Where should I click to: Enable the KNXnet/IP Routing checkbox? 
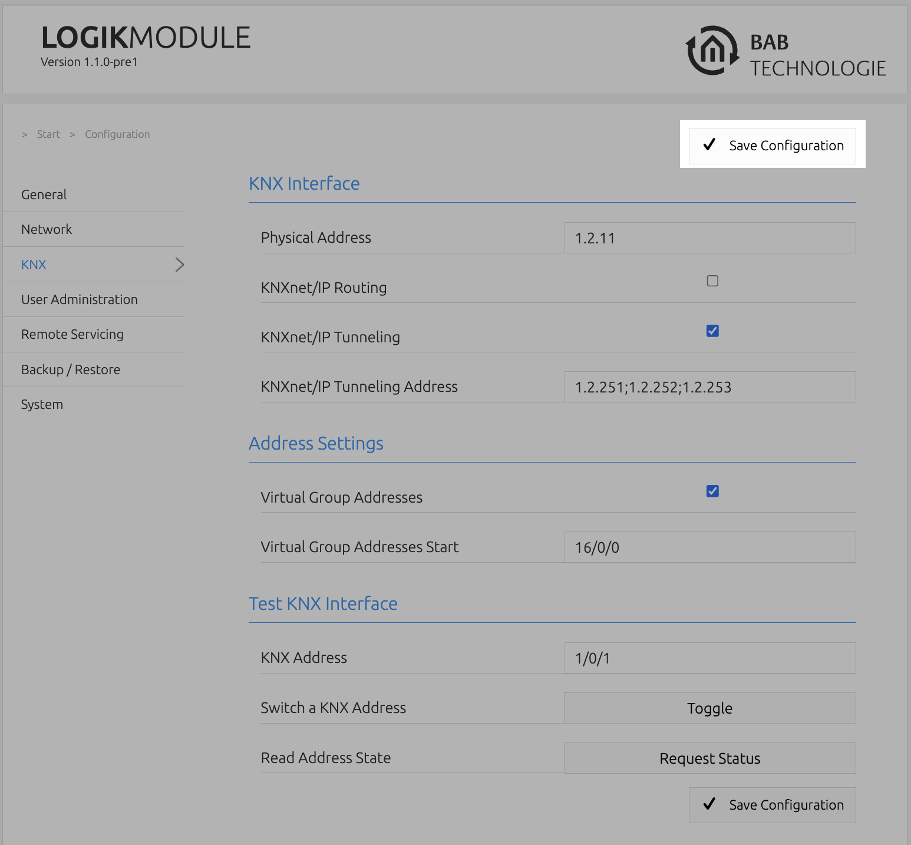click(x=712, y=281)
